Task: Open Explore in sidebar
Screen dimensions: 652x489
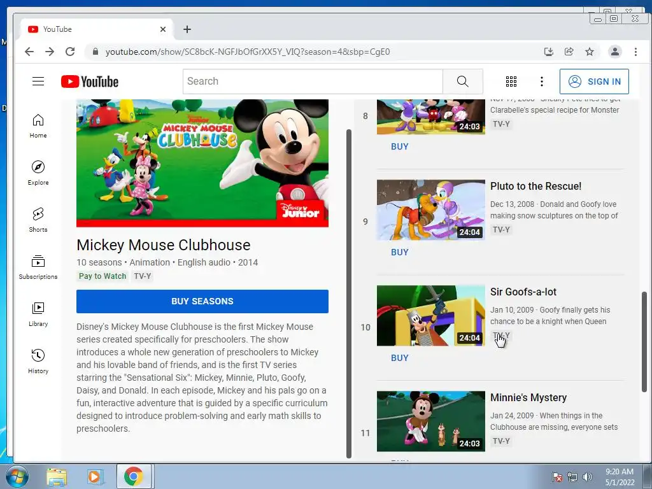Action: point(38,173)
